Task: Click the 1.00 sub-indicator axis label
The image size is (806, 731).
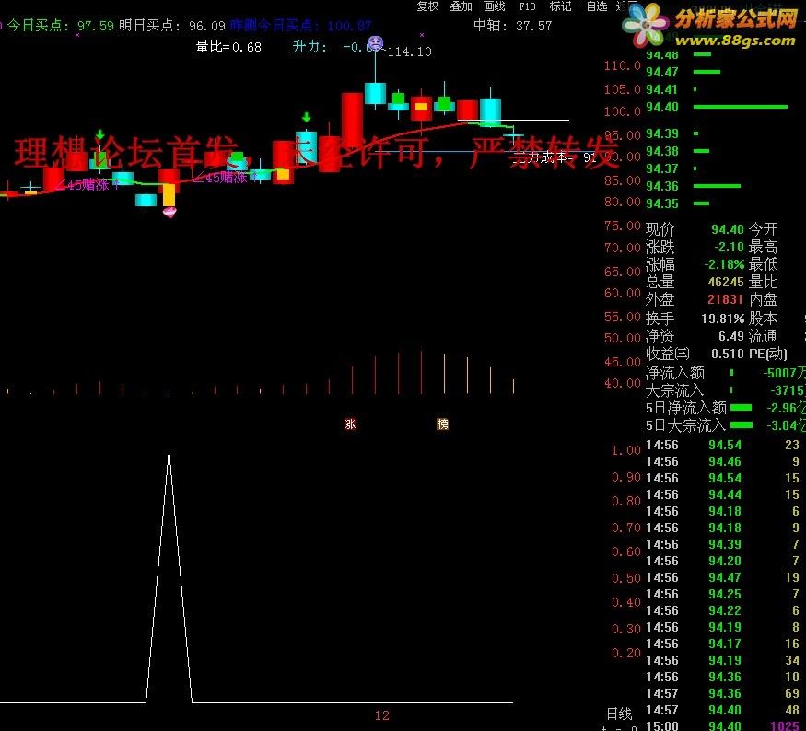Action: 626,450
